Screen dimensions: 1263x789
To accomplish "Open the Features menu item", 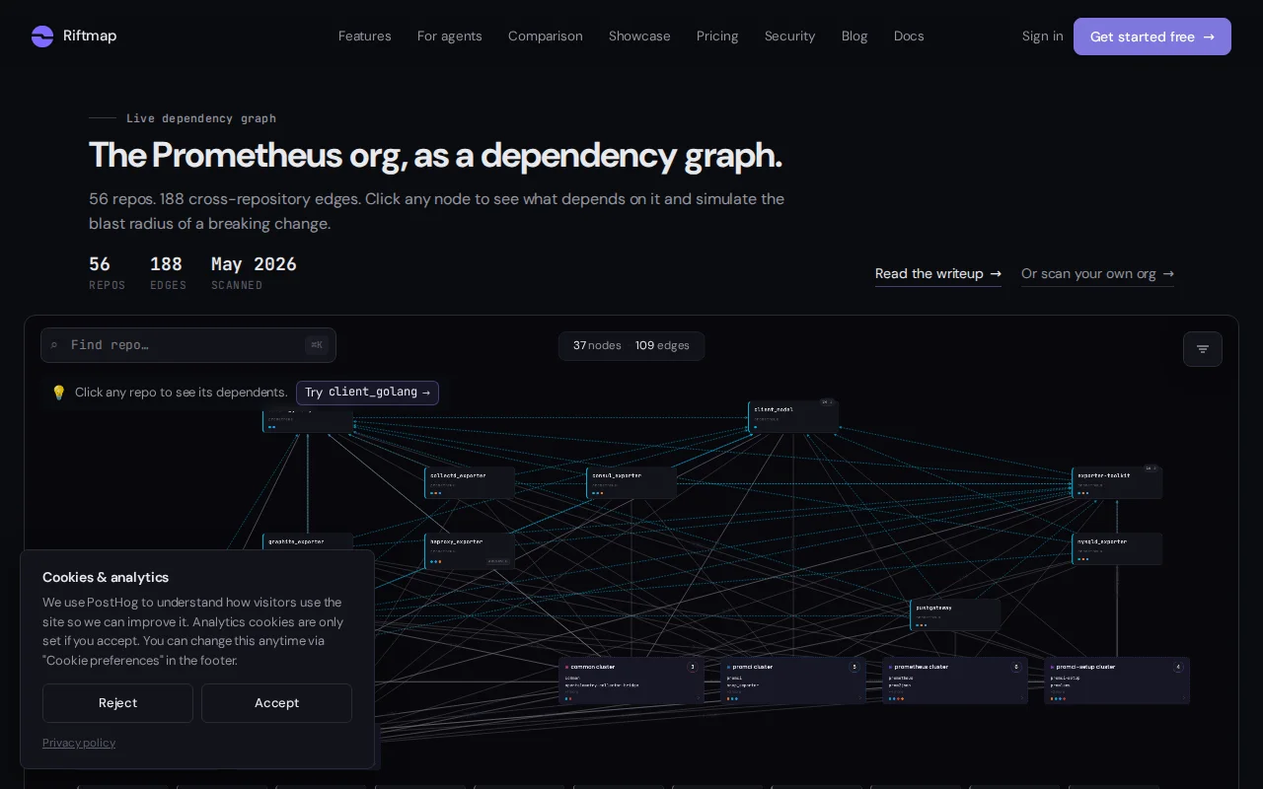I will click(365, 36).
